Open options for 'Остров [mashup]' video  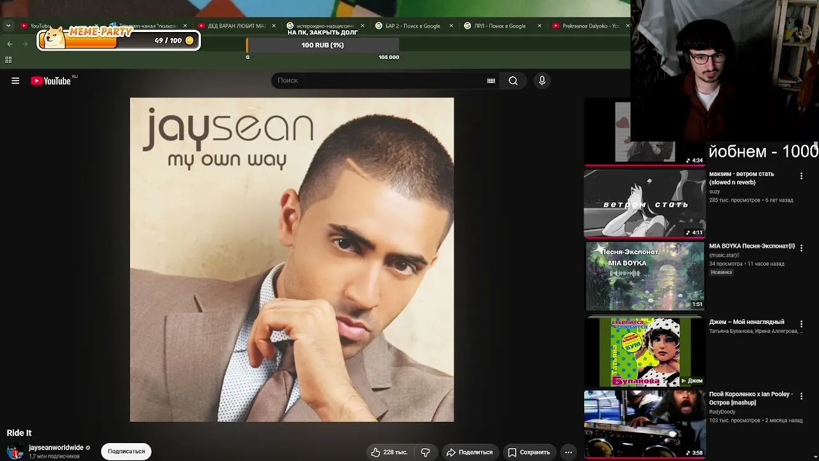(x=801, y=396)
